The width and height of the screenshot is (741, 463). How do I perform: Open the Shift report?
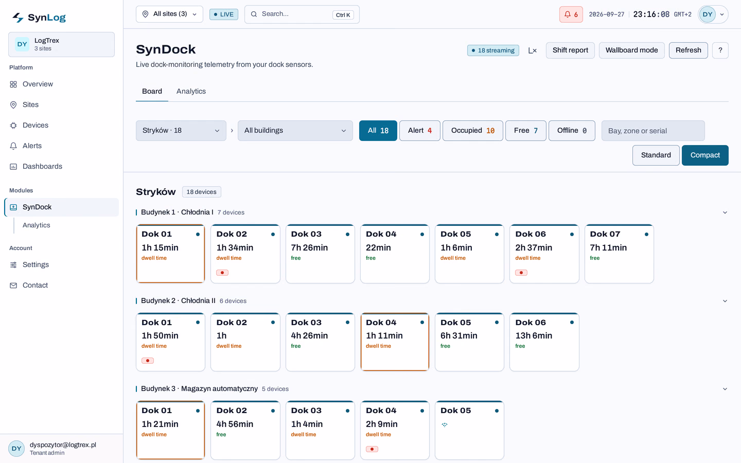click(x=570, y=50)
